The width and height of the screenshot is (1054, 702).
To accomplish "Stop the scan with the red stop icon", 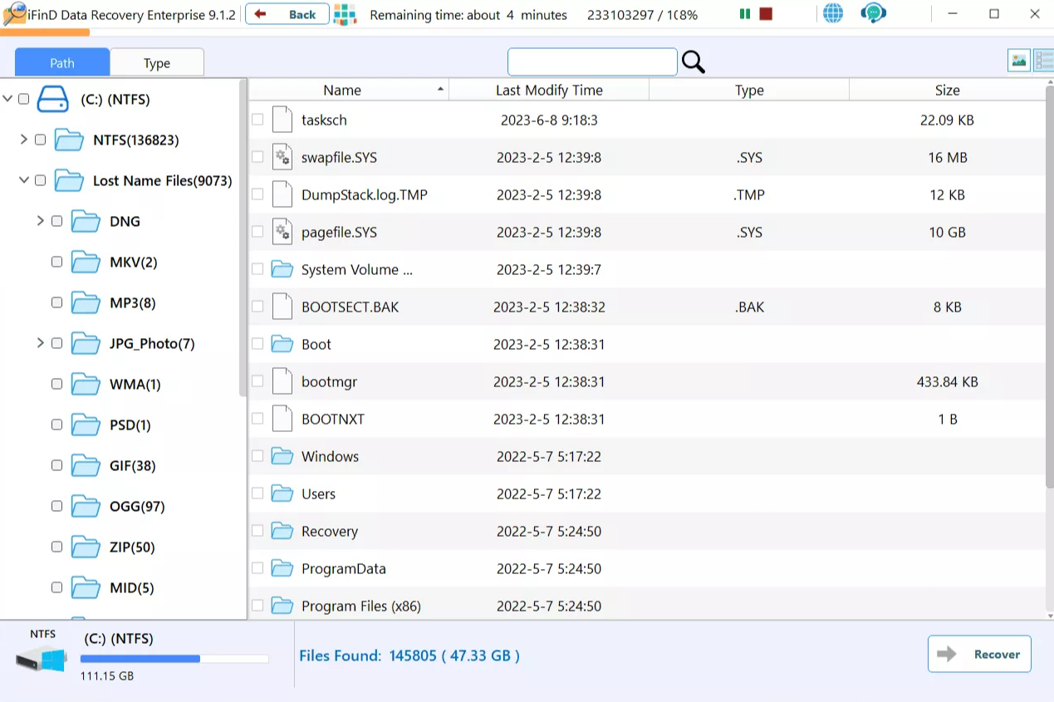I will 766,14.
